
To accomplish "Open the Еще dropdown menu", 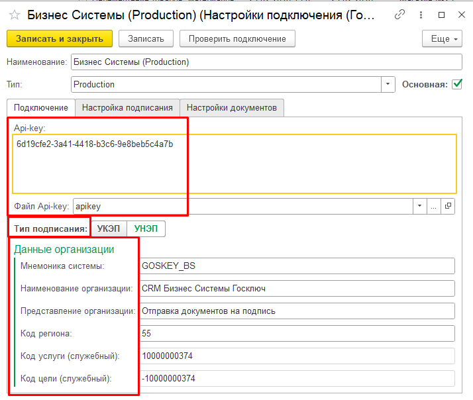I will [442, 38].
